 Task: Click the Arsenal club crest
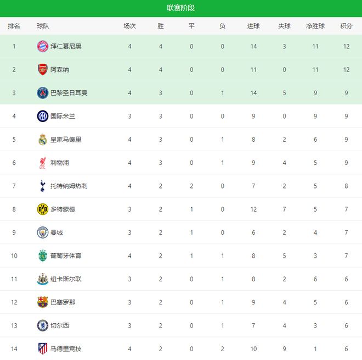coord(42,70)
